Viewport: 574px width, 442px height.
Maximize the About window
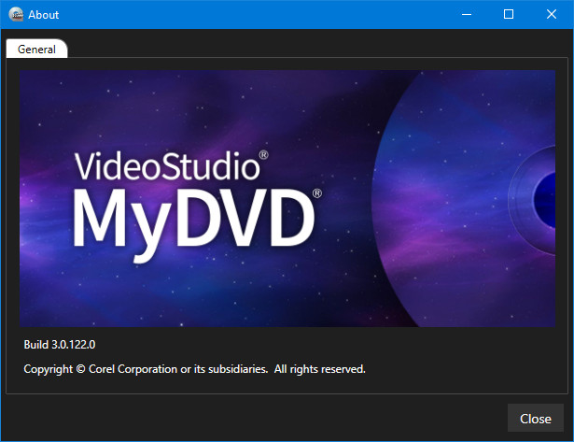point(509,14)
